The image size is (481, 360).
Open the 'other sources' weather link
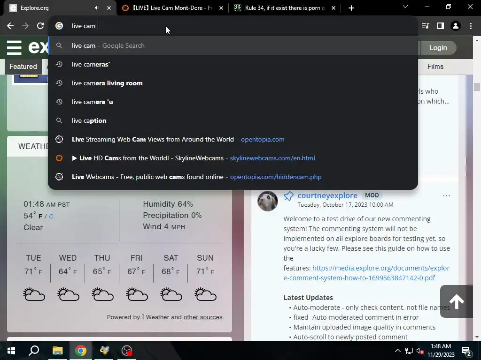coord(203,317)
